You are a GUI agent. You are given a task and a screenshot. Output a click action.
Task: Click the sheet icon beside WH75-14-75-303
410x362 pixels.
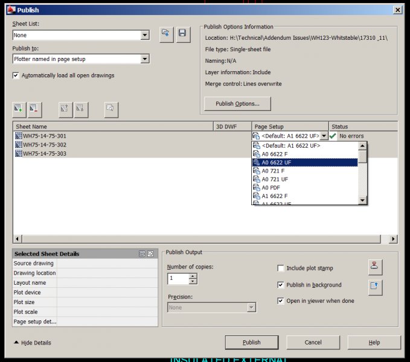[x=19, y=153]
